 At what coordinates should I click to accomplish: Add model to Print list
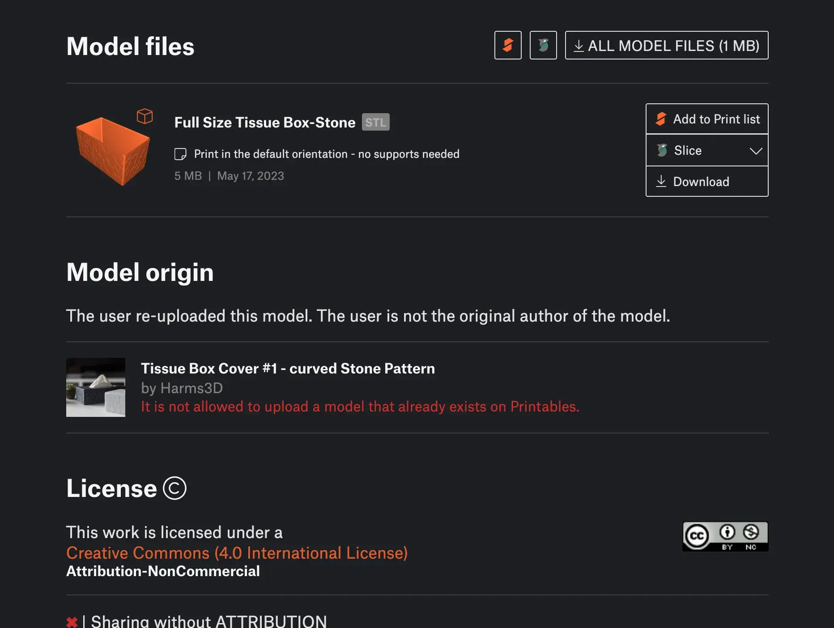point(707,119)
